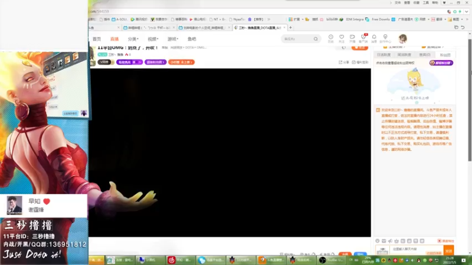Open the 福利签到 check-in link
The height and width of the screenshot is (265, 472).
360,62
